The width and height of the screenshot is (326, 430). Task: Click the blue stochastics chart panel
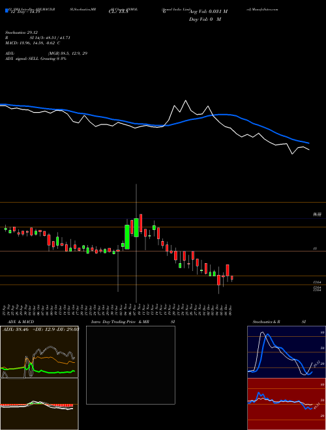(x=286, y=352)
